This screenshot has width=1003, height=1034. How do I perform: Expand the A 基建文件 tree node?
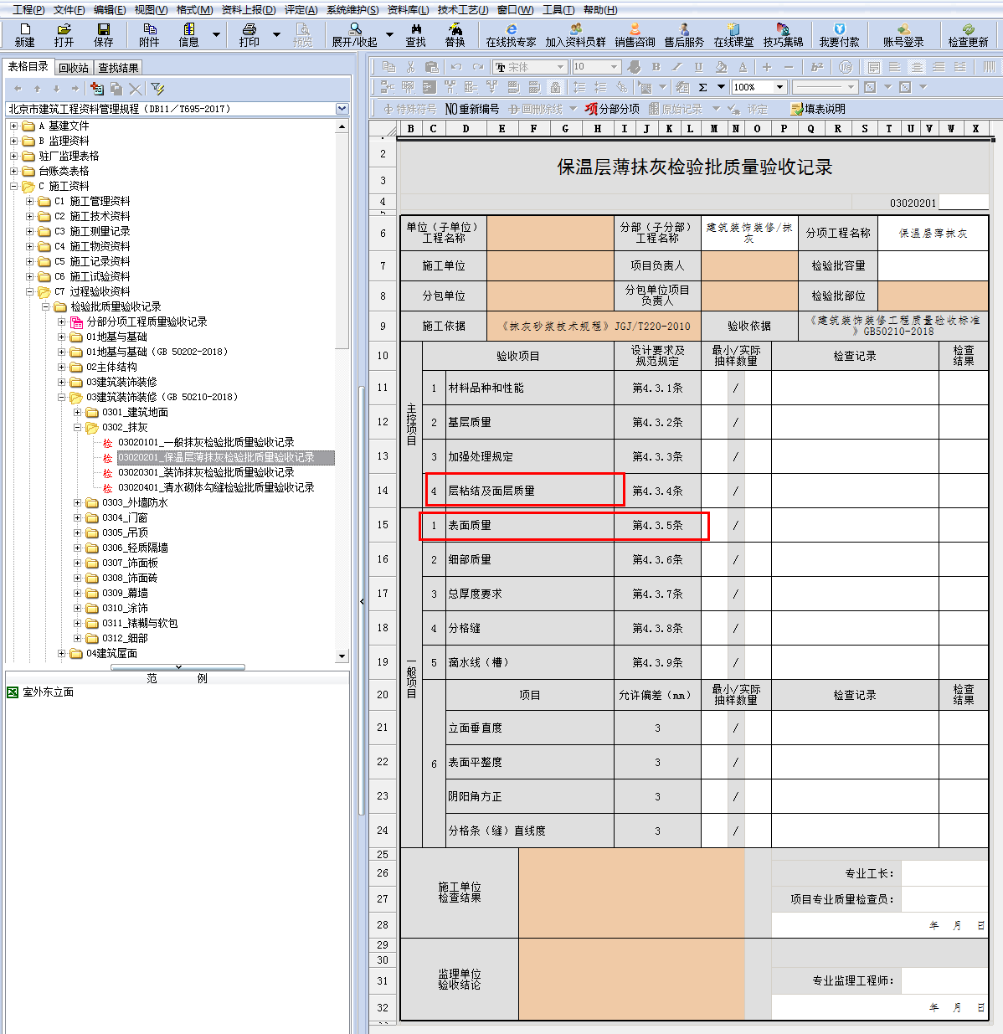pos(13,126)
